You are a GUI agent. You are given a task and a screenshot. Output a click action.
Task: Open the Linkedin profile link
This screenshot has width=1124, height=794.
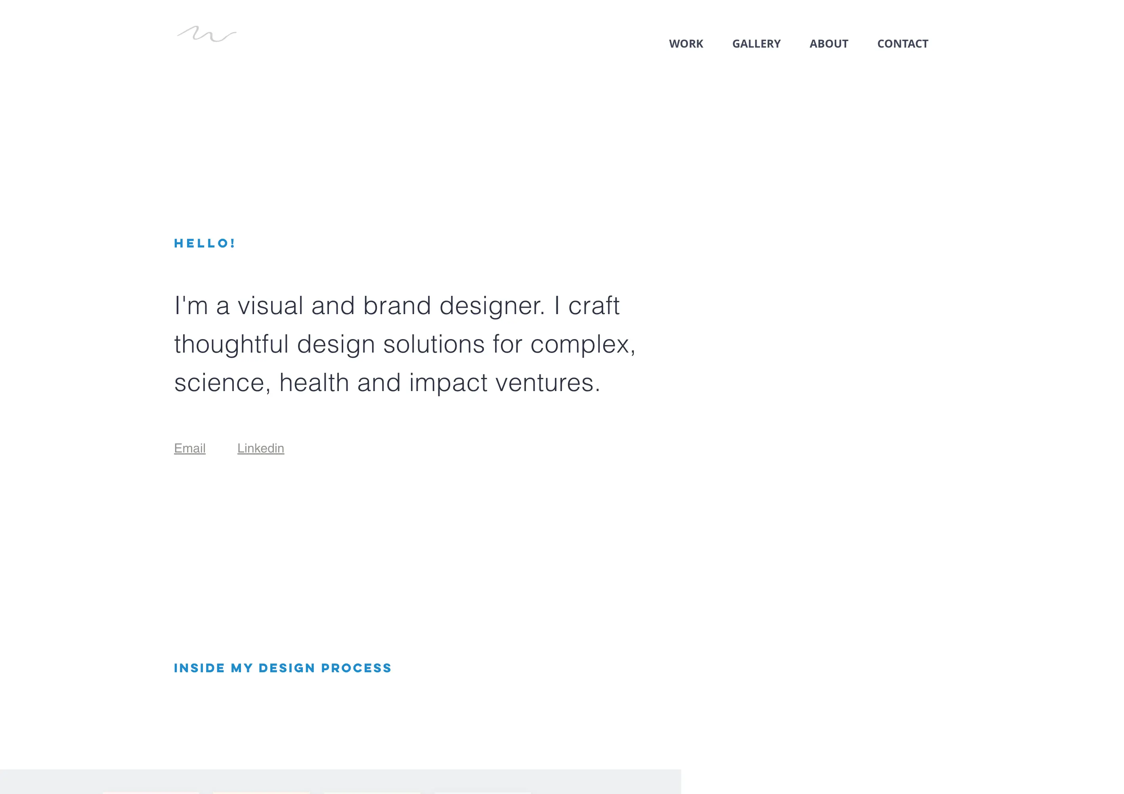[x=260, y=448]
